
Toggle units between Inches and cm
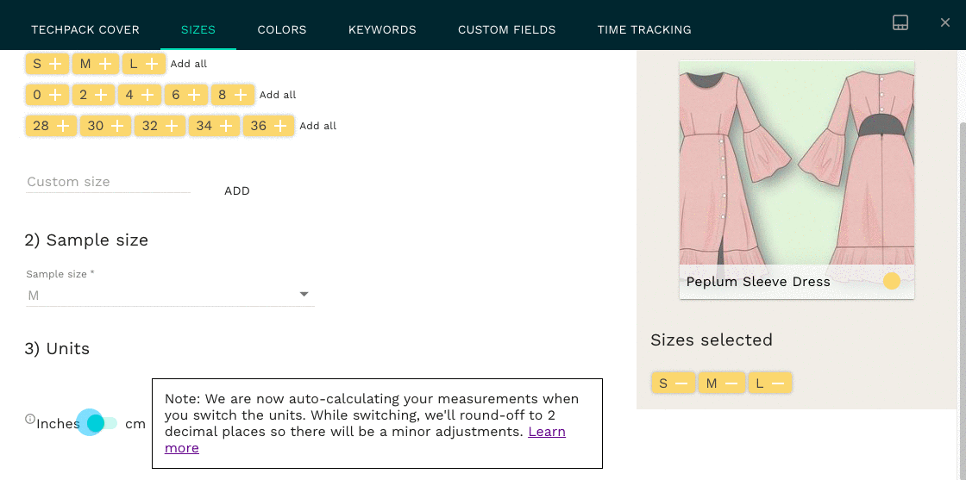[102, 423]
